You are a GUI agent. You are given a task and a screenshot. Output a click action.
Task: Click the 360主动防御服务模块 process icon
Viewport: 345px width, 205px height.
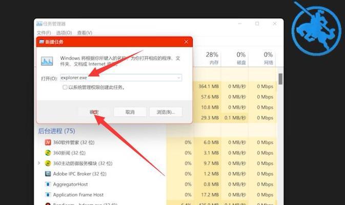[48, 163]
